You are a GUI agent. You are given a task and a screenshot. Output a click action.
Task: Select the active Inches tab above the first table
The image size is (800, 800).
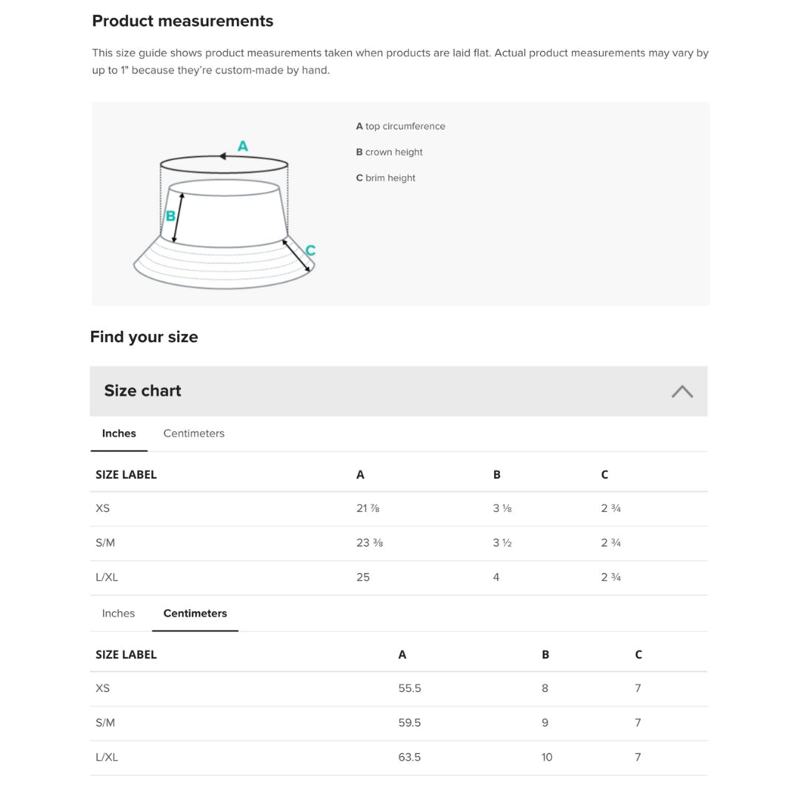(x=119, y=433)
